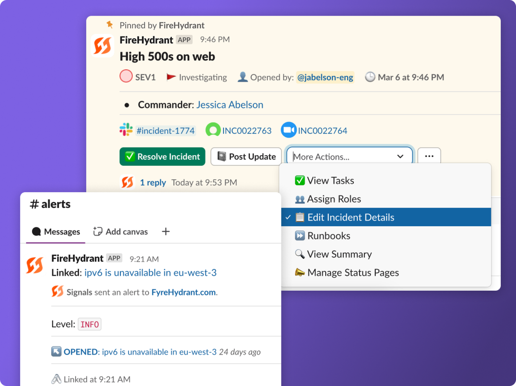This screenshot has width=516, height=386.
Task: Click the clock icon beside Mar 6 date
Action: (370, 77)
